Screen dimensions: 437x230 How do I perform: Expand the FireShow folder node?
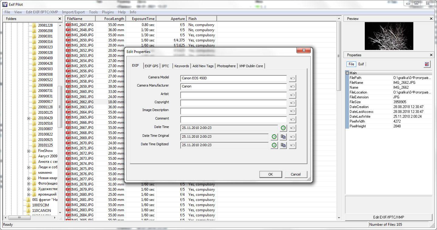pos(29,151)
